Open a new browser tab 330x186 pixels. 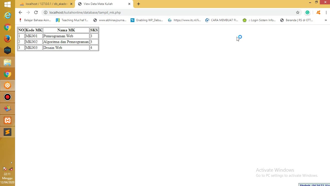(138, 4)
